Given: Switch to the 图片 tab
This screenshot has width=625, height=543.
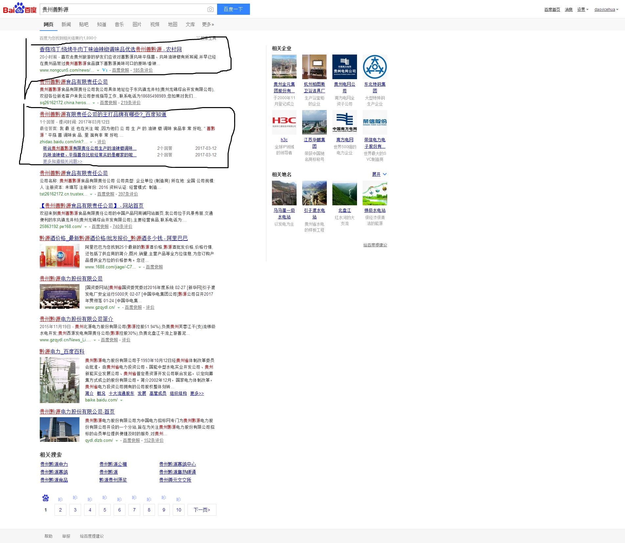Looking at the screenshot, I should tap(137, 24).
